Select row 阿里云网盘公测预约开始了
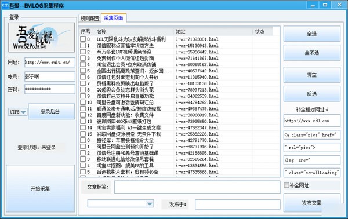348x219 pixels. click(179, 147)
